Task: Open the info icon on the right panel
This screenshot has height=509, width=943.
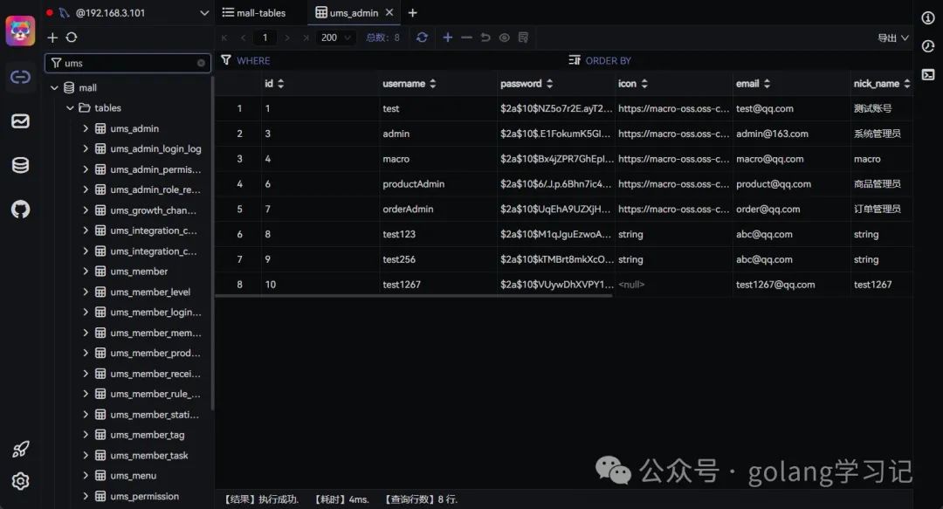Action: click(928, 18)
